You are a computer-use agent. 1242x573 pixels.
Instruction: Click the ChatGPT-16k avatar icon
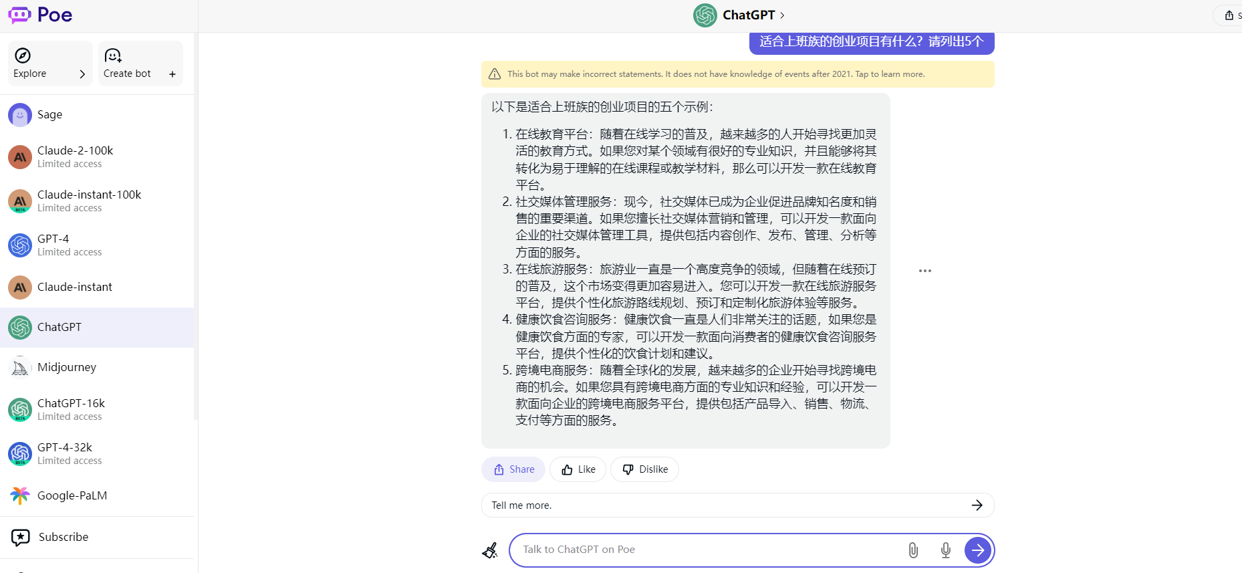pos(20,410)
